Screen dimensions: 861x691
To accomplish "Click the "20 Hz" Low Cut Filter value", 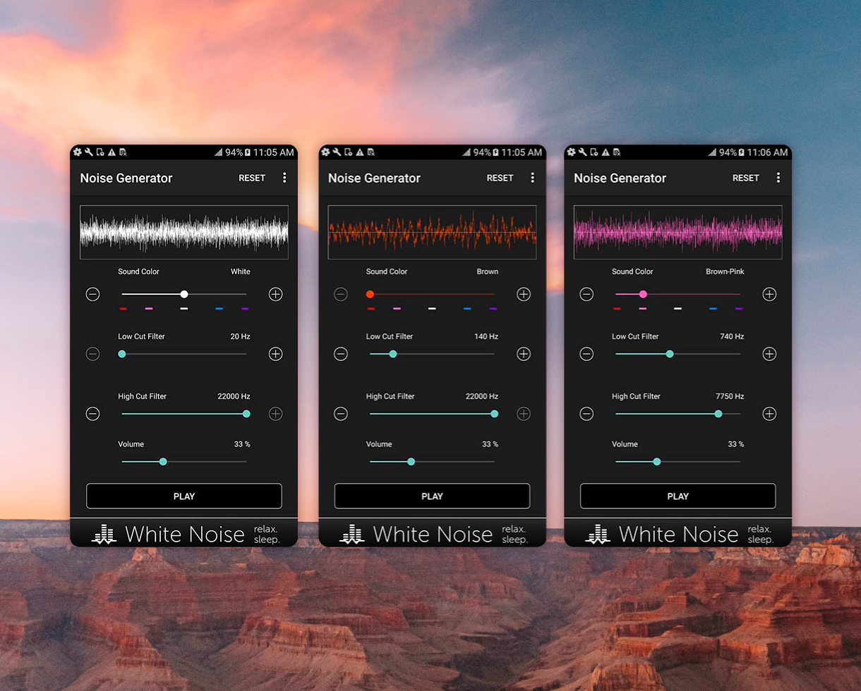I will (241, 337).
